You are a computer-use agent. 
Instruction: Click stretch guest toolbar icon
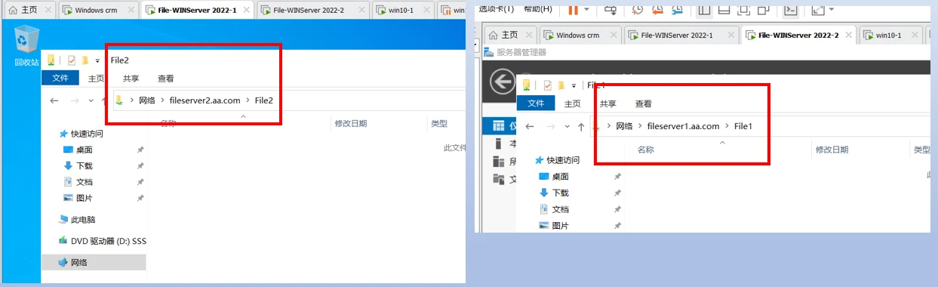818,9
